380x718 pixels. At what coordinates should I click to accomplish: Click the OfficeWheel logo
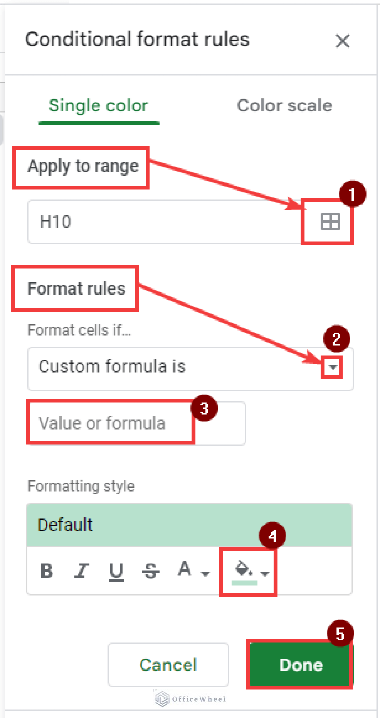[x=190, y=699]
